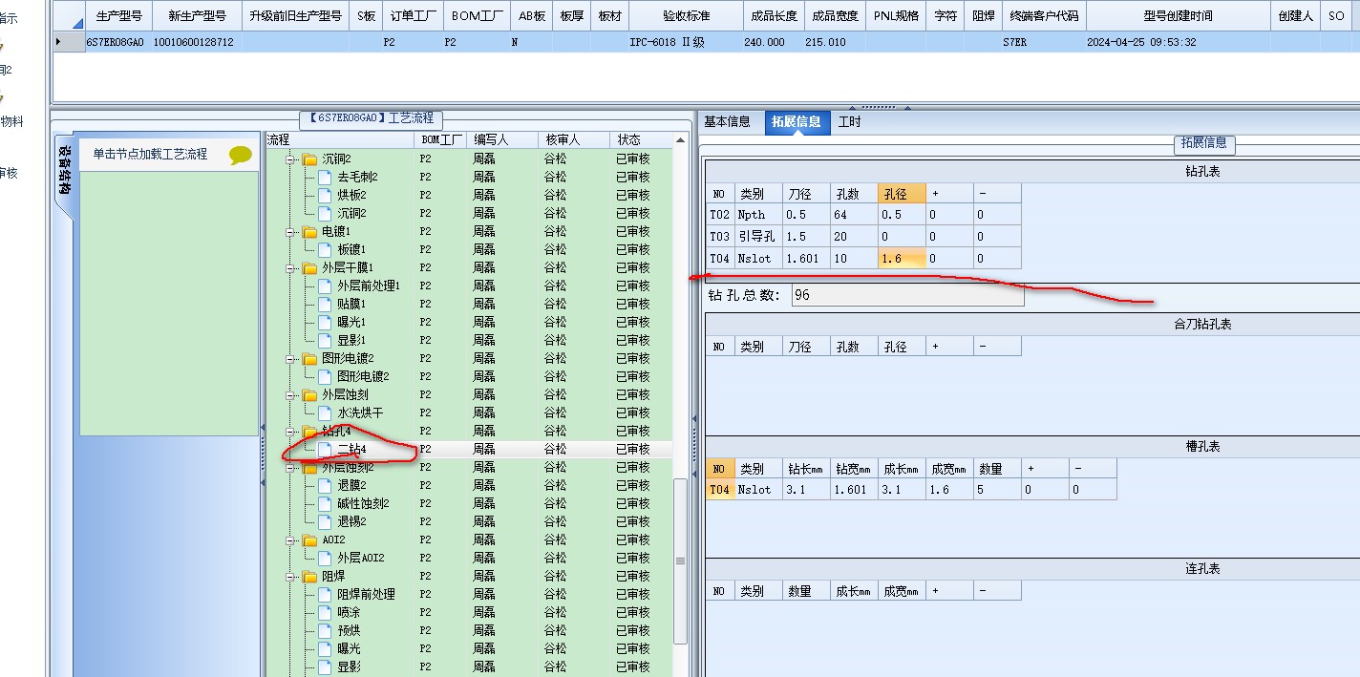The width and height of the screenshot is (1360, 677).
Task: Click the 退锡2 document icon
Action: tap(326, 522)
